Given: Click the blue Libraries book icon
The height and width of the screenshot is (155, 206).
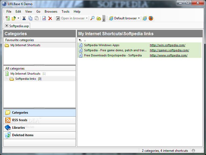Looking at the screenshot, I should click(x=8, y=128).
